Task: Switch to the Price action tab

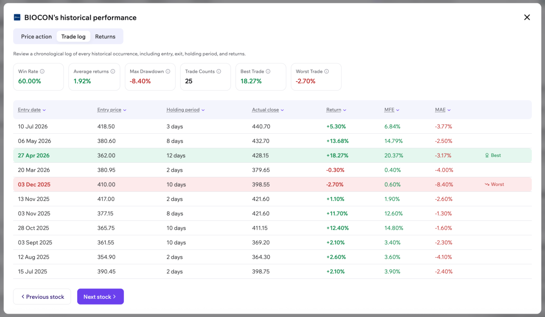Action: (x=36, y=37)
